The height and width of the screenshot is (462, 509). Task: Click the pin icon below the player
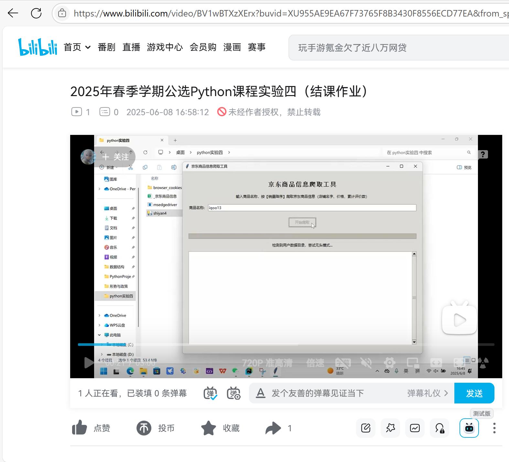[390, 428]
